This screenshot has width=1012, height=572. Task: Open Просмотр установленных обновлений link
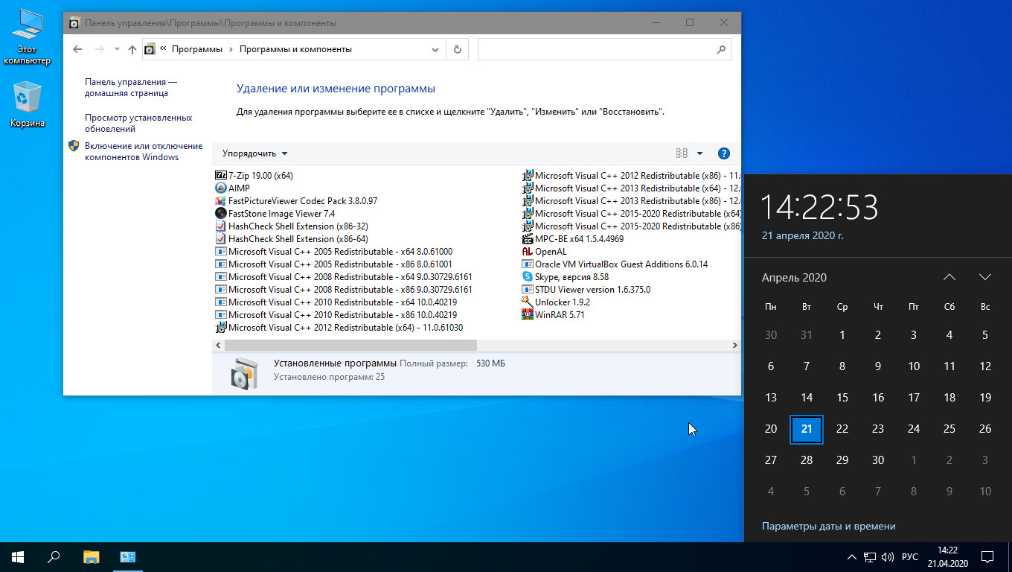pos(138,122)
